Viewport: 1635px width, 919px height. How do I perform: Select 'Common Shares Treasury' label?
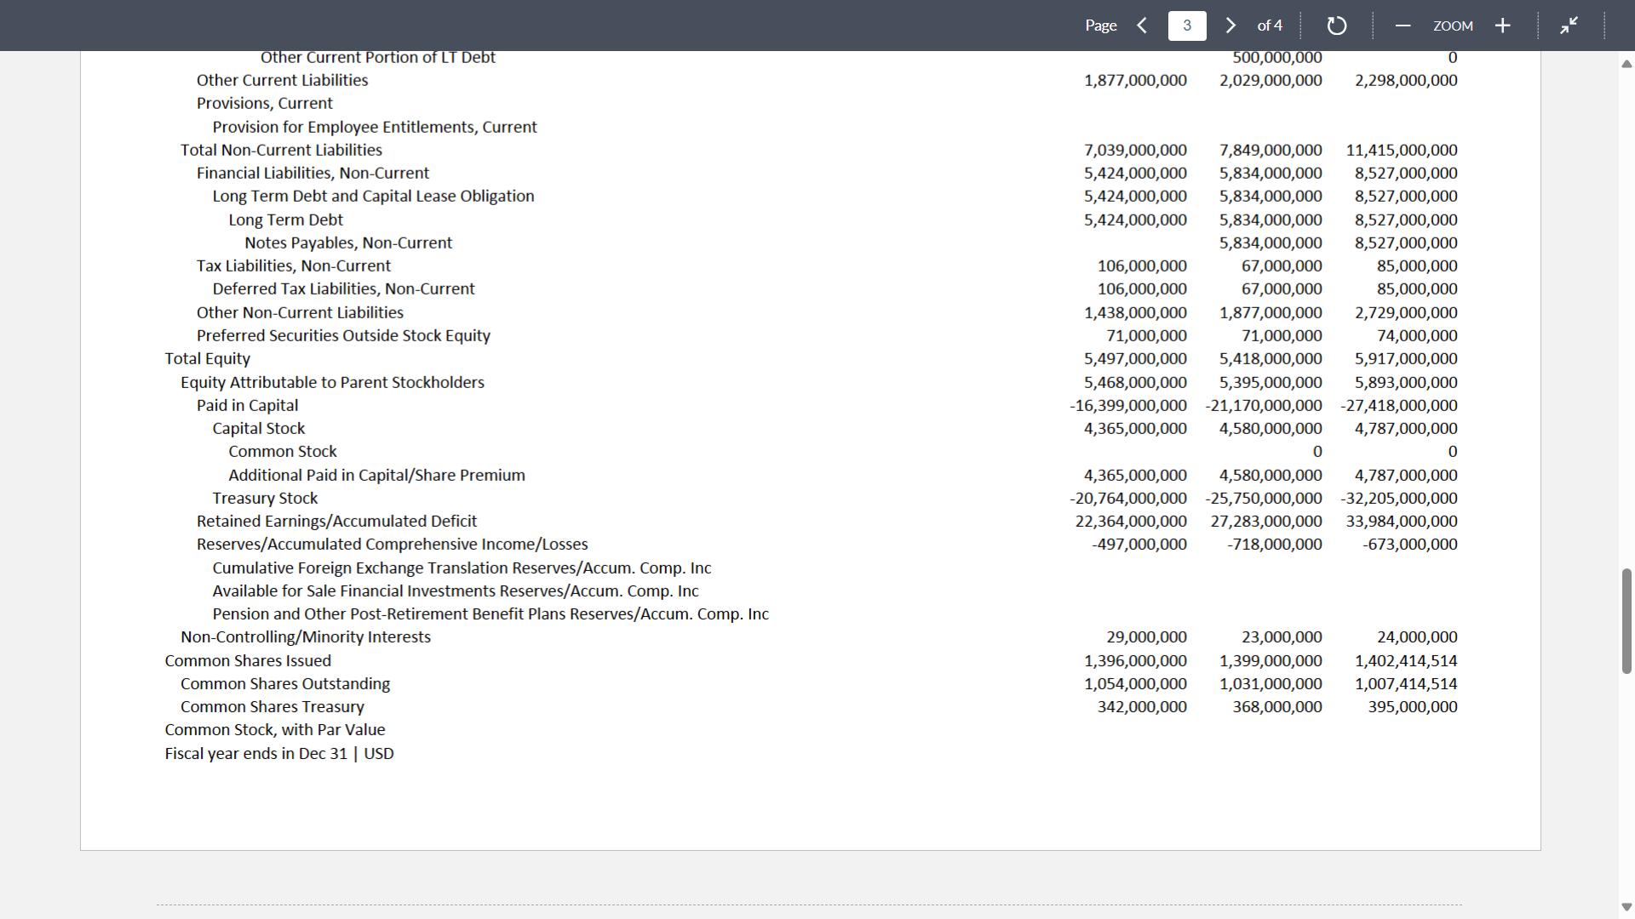(x=272, y=706)
